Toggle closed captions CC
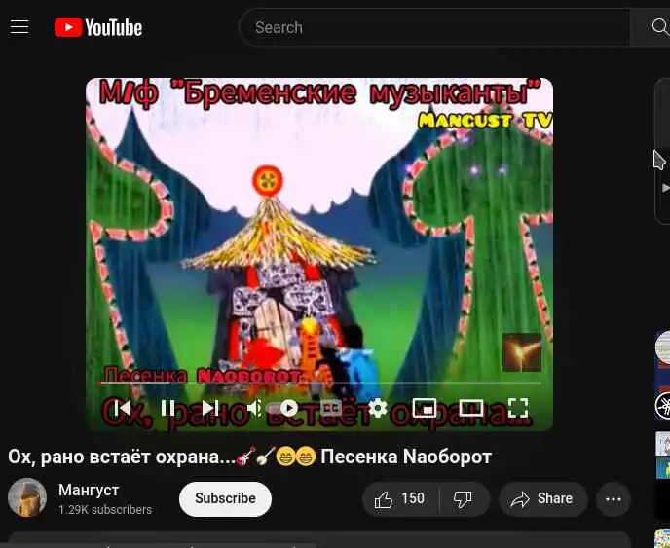Image resolution: width=670 pixels, height=548 pixels. [331, 408]
